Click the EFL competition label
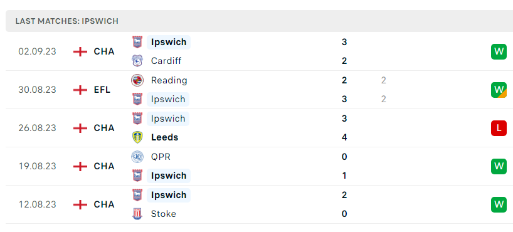Image resolution: width=513 pixels, height=232 pixels. point(102,90)
